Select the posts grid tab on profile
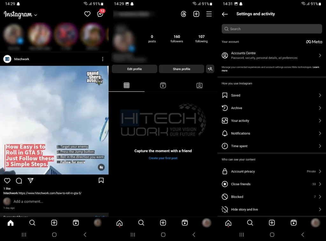This screenshot has width=326, height=241. point(127,85)
